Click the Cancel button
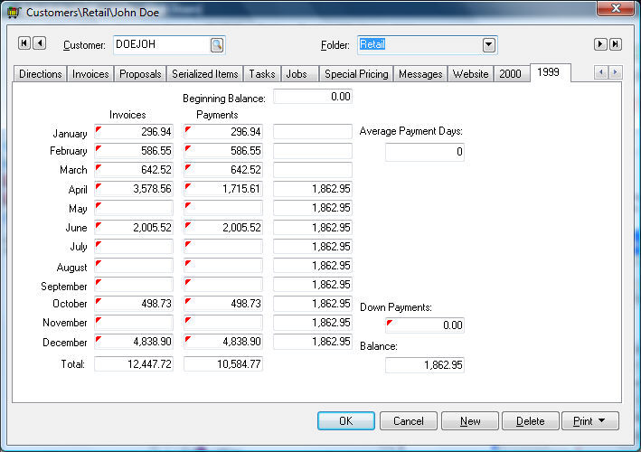Viewport: 641px width, 452px height. (409, 420)
